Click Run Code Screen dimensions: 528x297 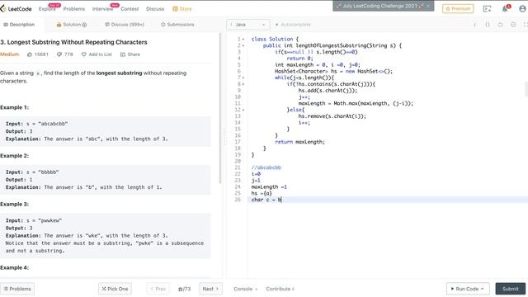coord(468,289)
